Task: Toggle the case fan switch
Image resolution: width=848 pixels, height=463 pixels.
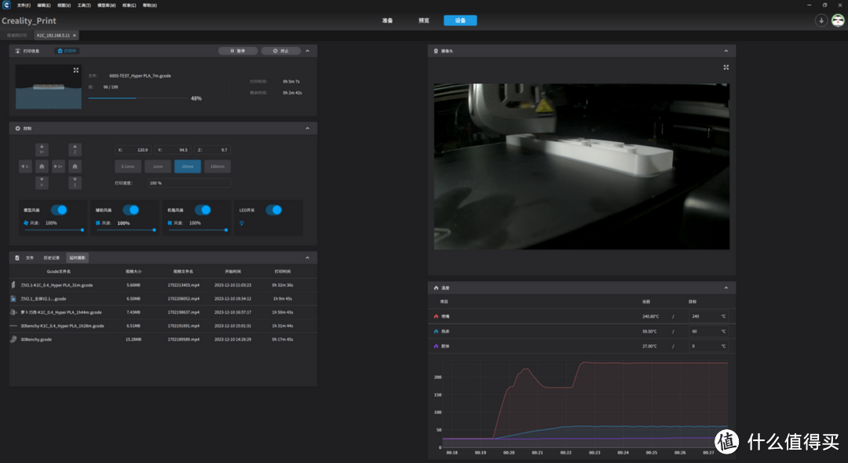Action: 203,210
